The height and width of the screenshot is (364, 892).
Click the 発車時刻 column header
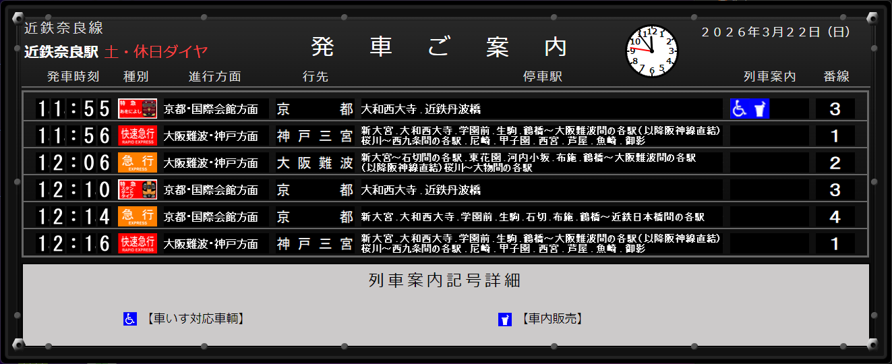(x=73, y=76)
